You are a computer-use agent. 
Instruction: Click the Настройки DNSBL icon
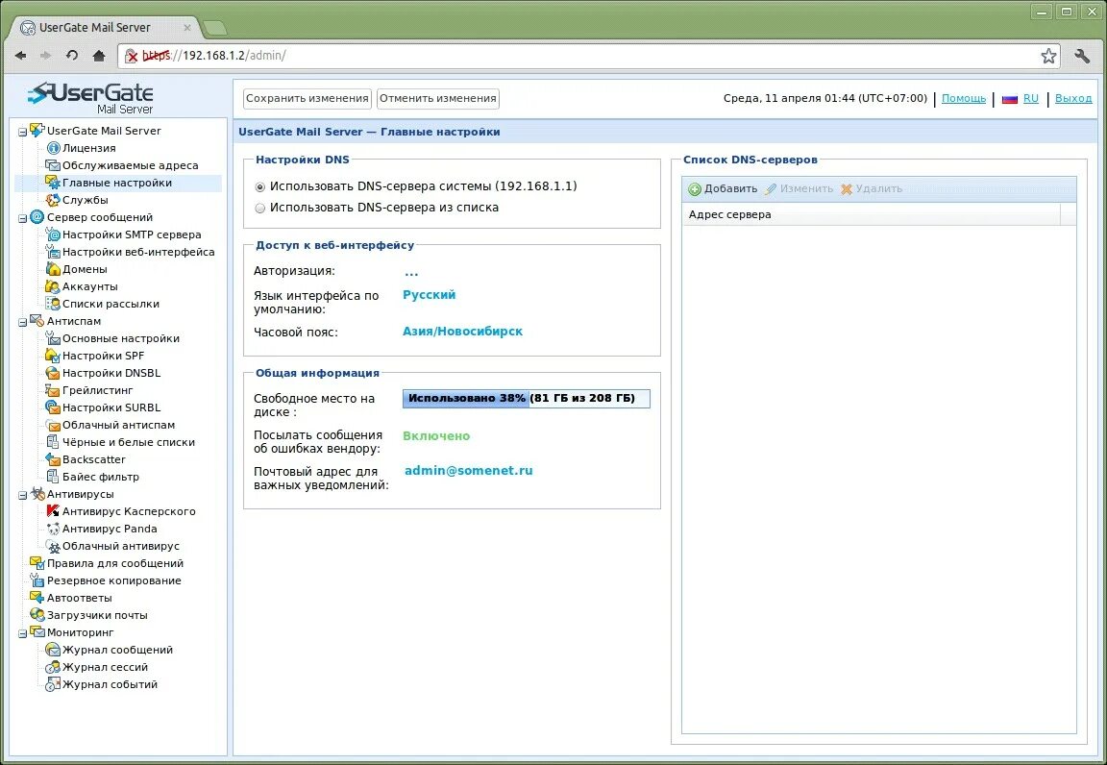click(53, 373)
